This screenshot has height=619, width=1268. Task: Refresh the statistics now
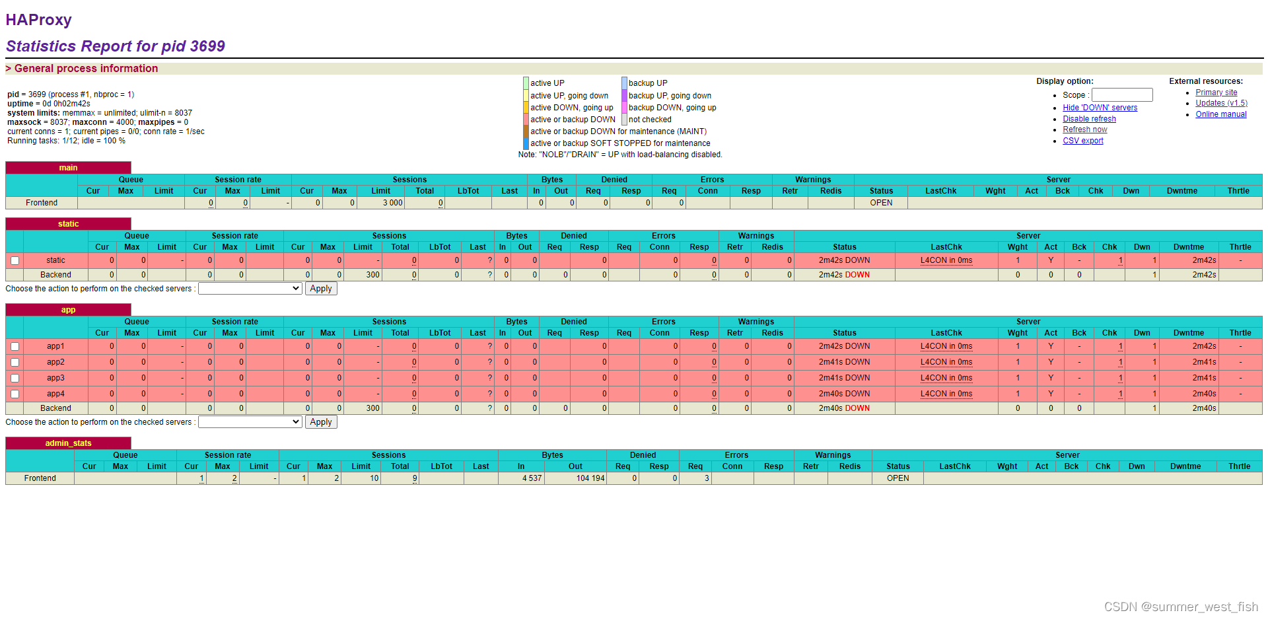click(x=1084, y=129)
